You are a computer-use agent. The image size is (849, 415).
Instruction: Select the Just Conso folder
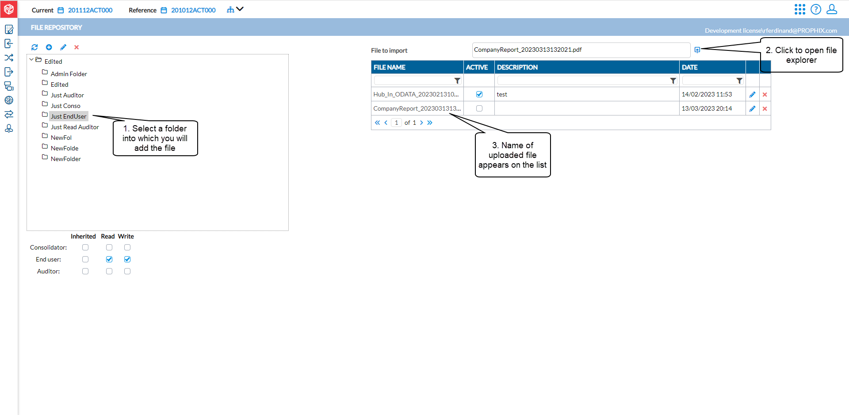pyautogui.click(x=65, y=106)
